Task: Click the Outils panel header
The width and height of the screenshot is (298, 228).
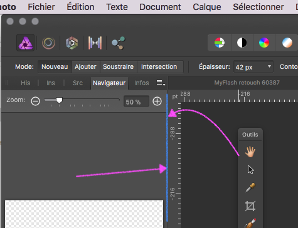Action: (x=250, y=135)
